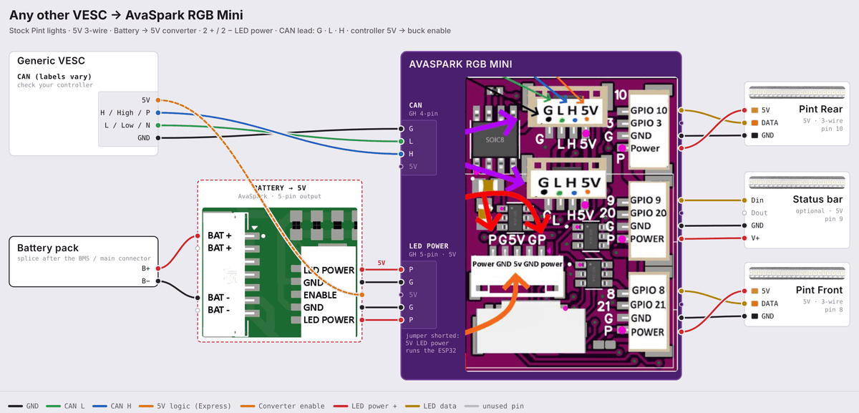Image resolution: width=859 pixels, height=413 pixels.
Task: Click the blue H / High / P pin dot
Action: click(157, 112)
